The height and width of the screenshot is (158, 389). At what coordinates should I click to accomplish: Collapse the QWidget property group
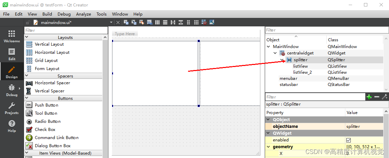268,133
